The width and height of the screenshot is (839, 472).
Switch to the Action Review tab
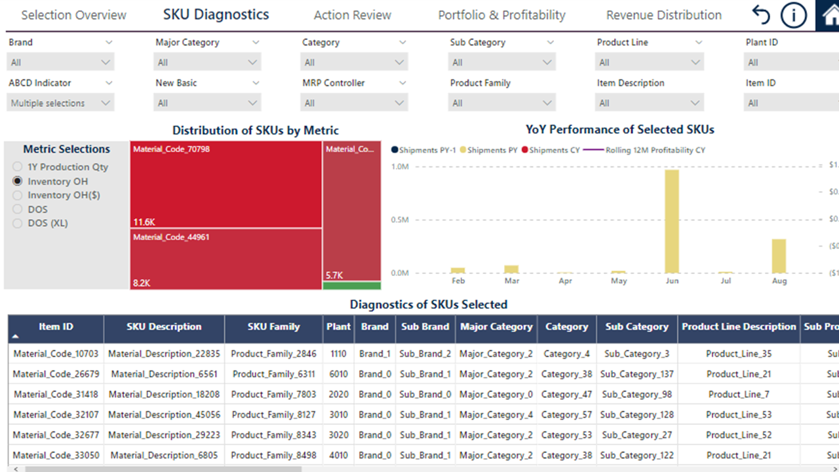point(353,15)
